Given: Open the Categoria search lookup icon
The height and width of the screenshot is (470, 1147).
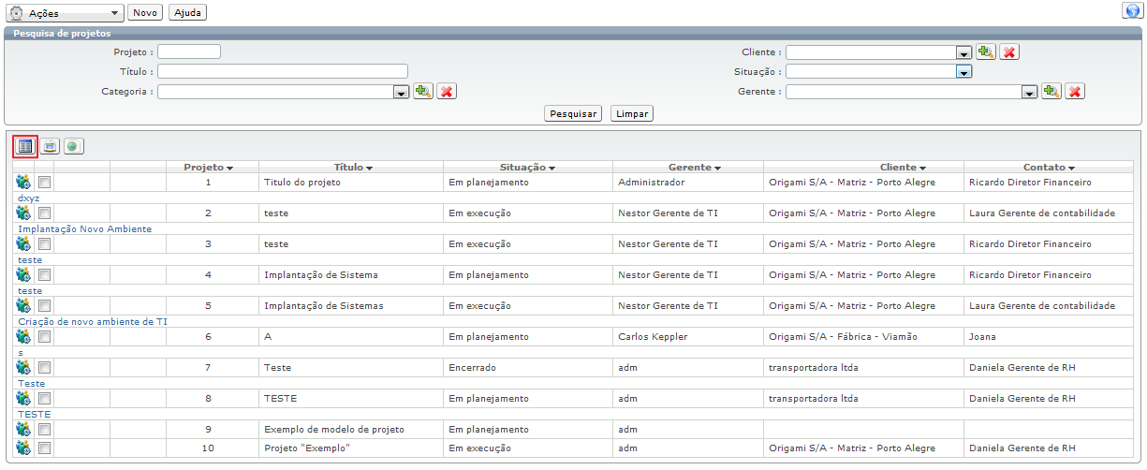Looking at the screenshot, I should [423, 92].
